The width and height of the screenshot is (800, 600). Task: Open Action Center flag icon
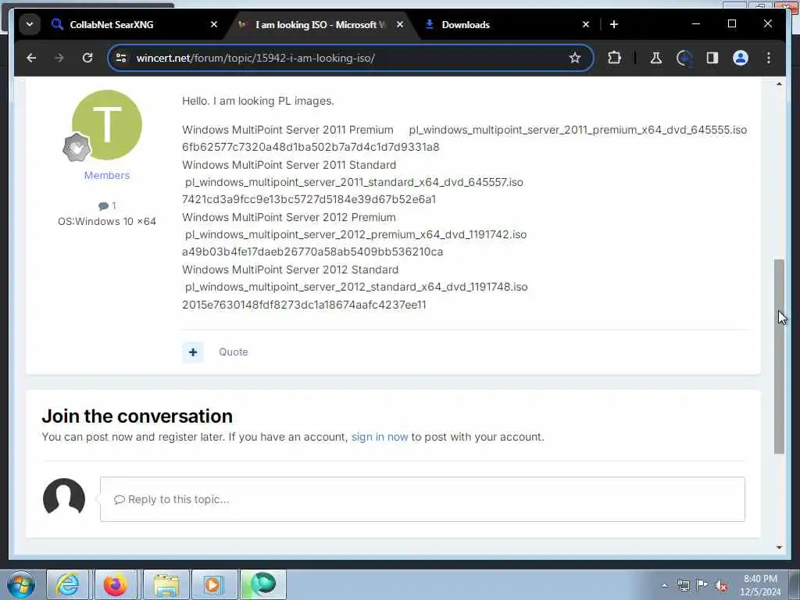[702, 585]
